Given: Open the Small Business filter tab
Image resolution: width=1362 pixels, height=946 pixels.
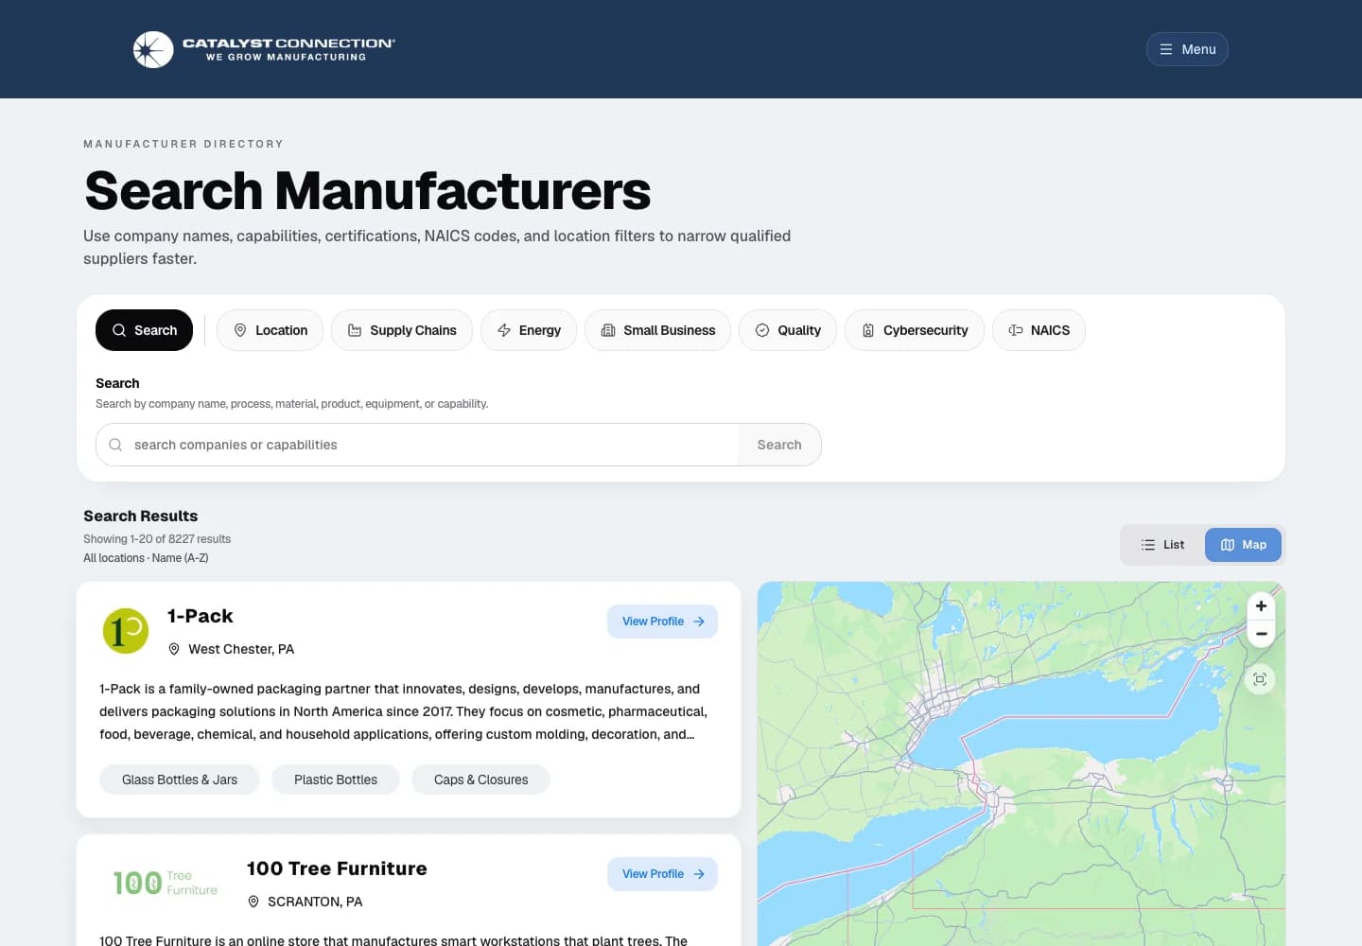Looking at the screenshot, I should pos(657,330).
